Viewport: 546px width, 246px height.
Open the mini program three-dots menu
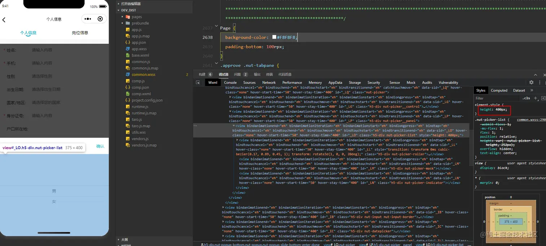88,19
